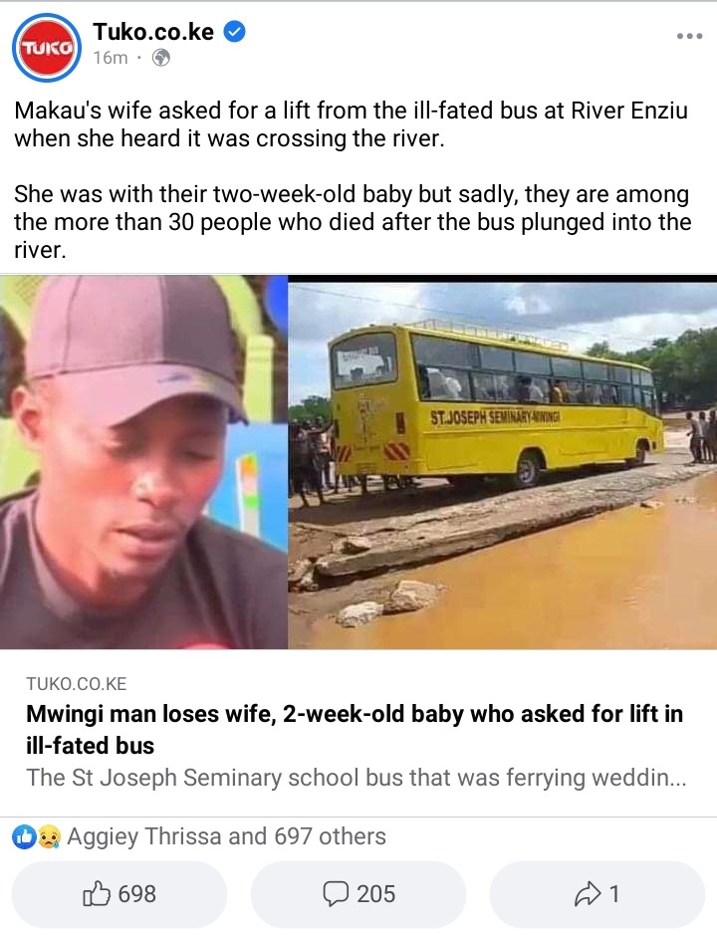717x935 pixels.
Task: Open Tuko.co.ke profile picture
Action: pyautogui.click(x=47, y=48)
